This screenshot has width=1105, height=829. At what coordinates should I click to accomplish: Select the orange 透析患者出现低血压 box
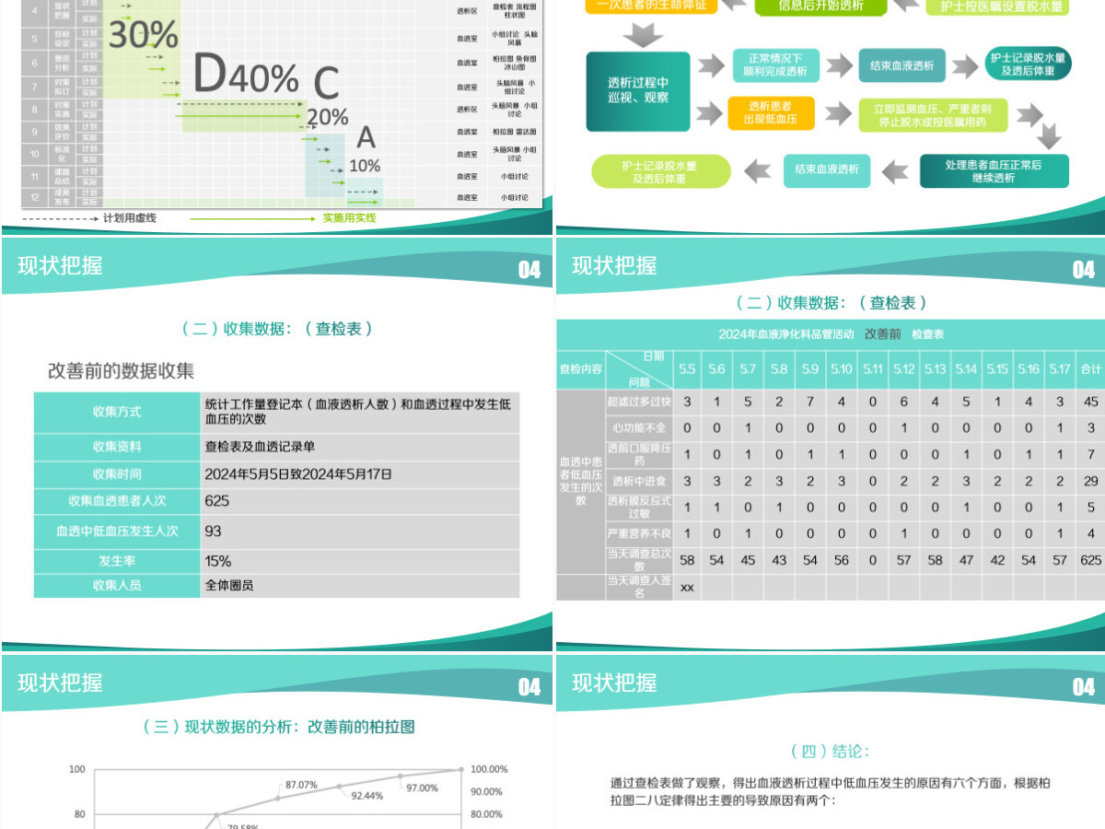pyautogui.click(x=771, y=112)
